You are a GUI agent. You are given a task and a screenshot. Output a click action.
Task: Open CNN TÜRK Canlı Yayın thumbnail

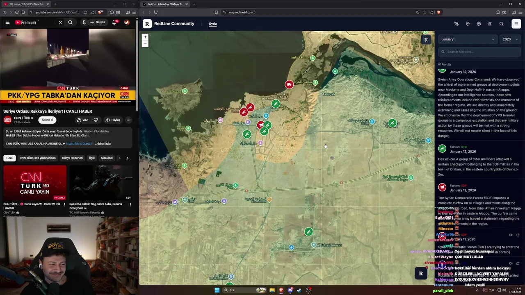35,183
